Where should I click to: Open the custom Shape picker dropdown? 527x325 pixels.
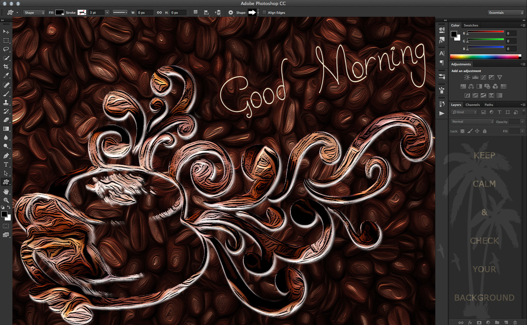[x=258, y=12]
